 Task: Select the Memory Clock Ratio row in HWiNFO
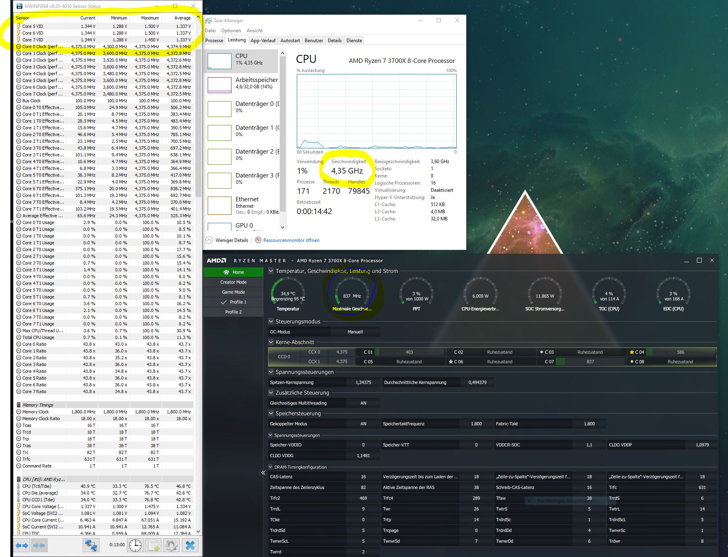pyautogui.click(x=104, y=419)
